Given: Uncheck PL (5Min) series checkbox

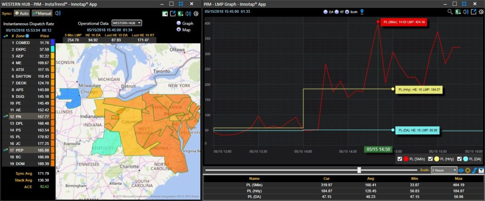Looking at the screenshot, I should pos(399,159).
